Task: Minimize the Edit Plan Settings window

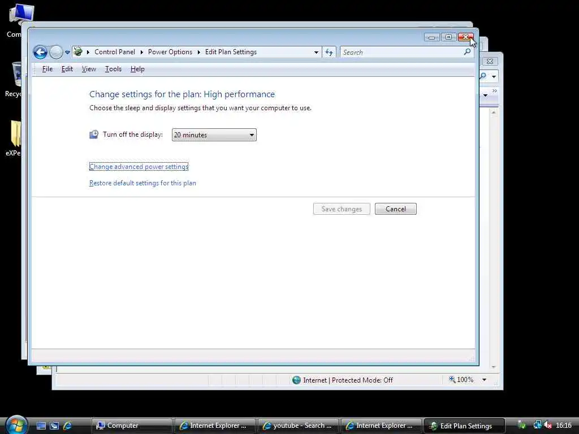Action: [431, 37]
